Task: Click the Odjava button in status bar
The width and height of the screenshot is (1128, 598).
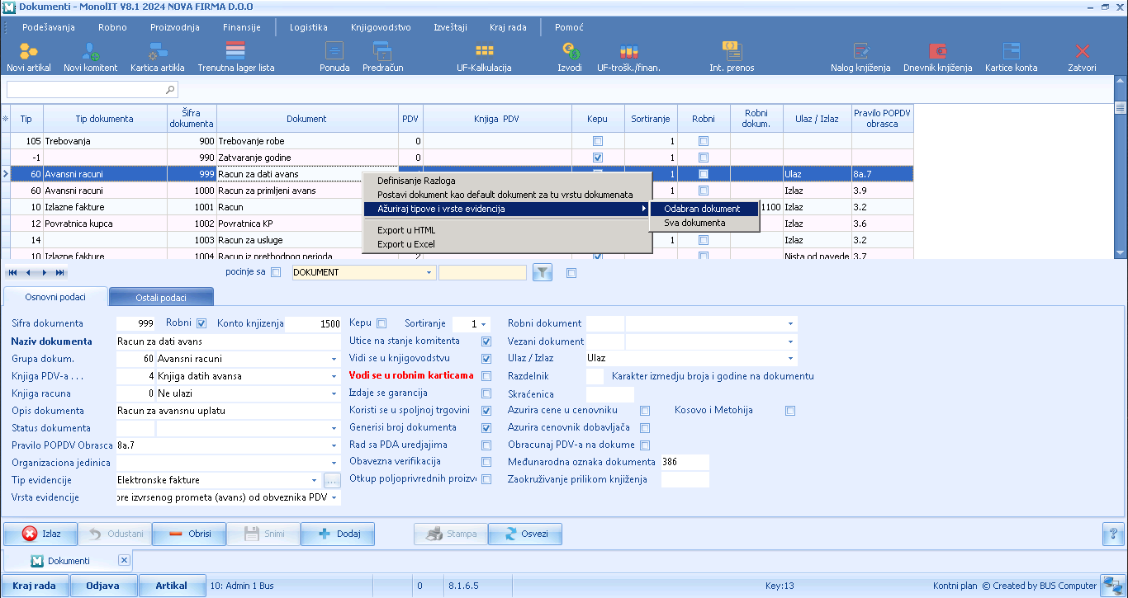Action: (103, 586)
